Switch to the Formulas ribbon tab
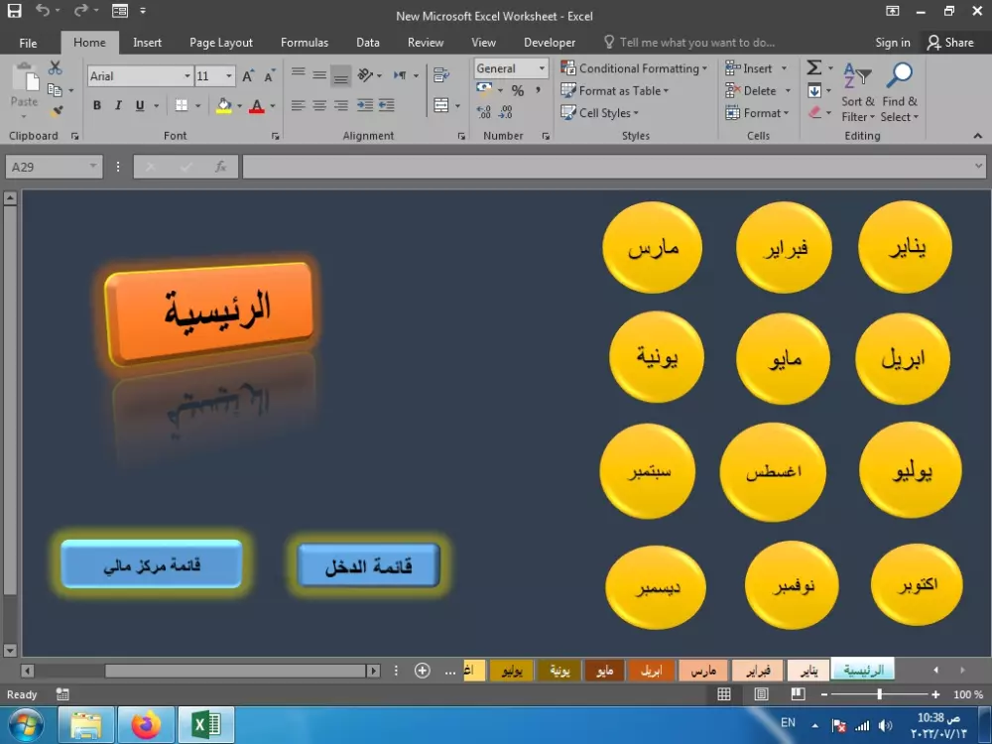992x744 pixels. click(305, 43)
